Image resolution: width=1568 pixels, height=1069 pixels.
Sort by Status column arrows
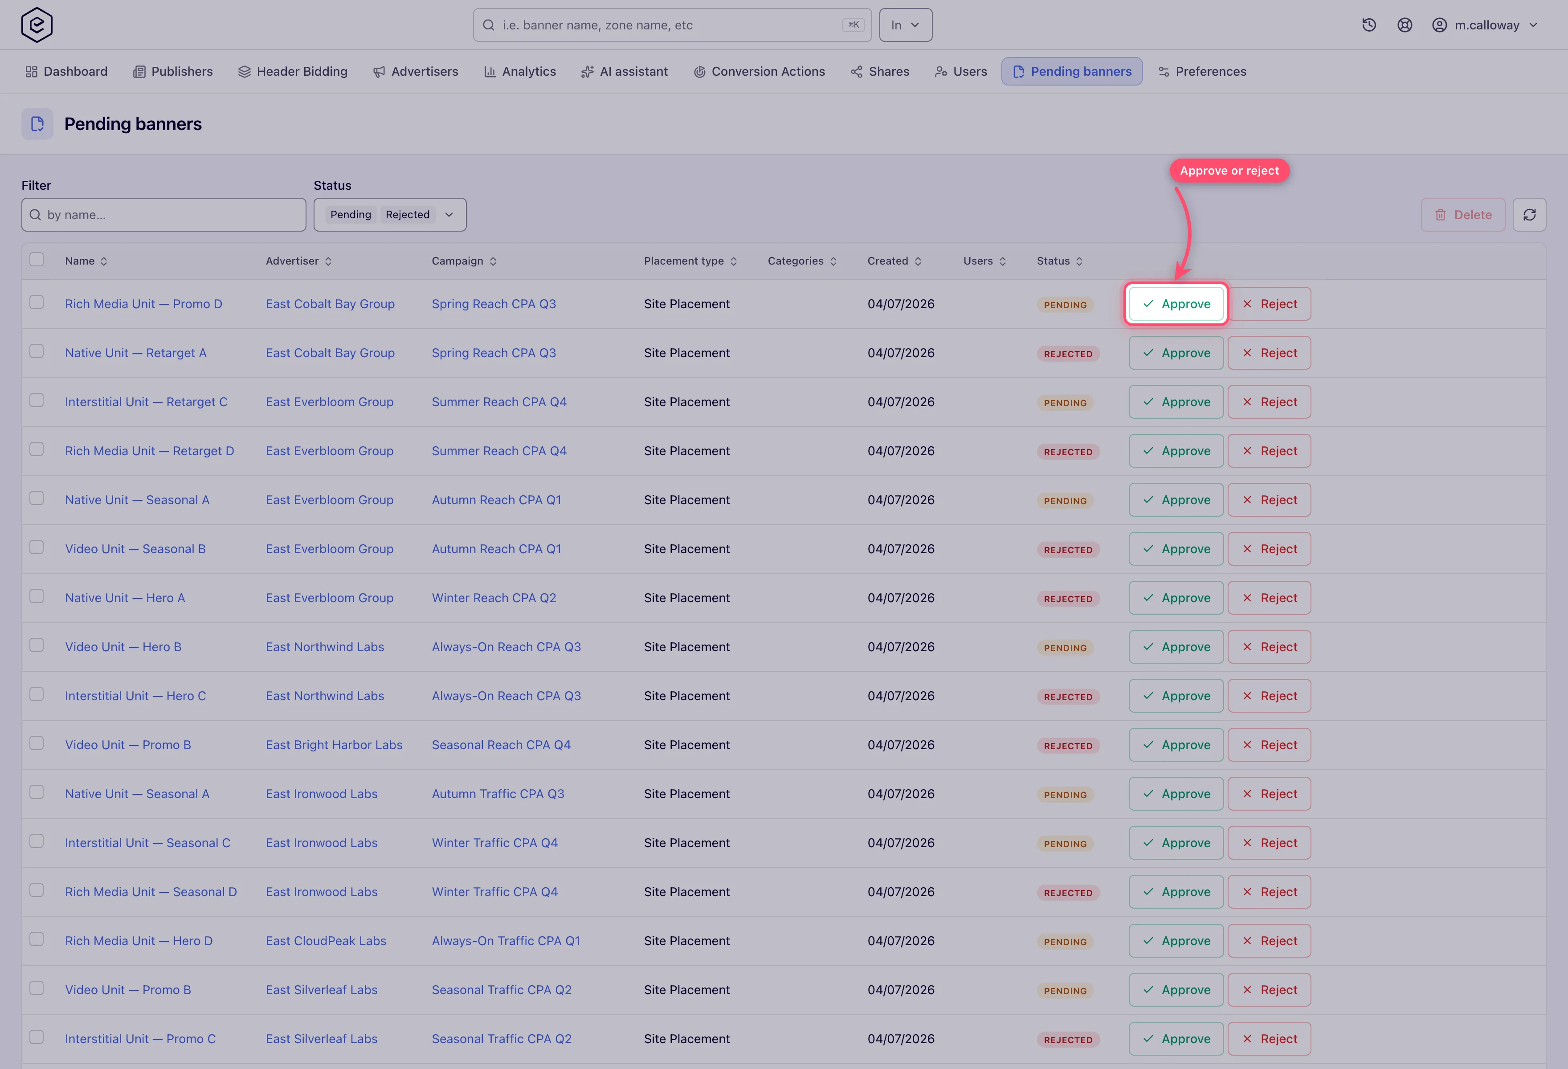click(x=1079, y=261)
